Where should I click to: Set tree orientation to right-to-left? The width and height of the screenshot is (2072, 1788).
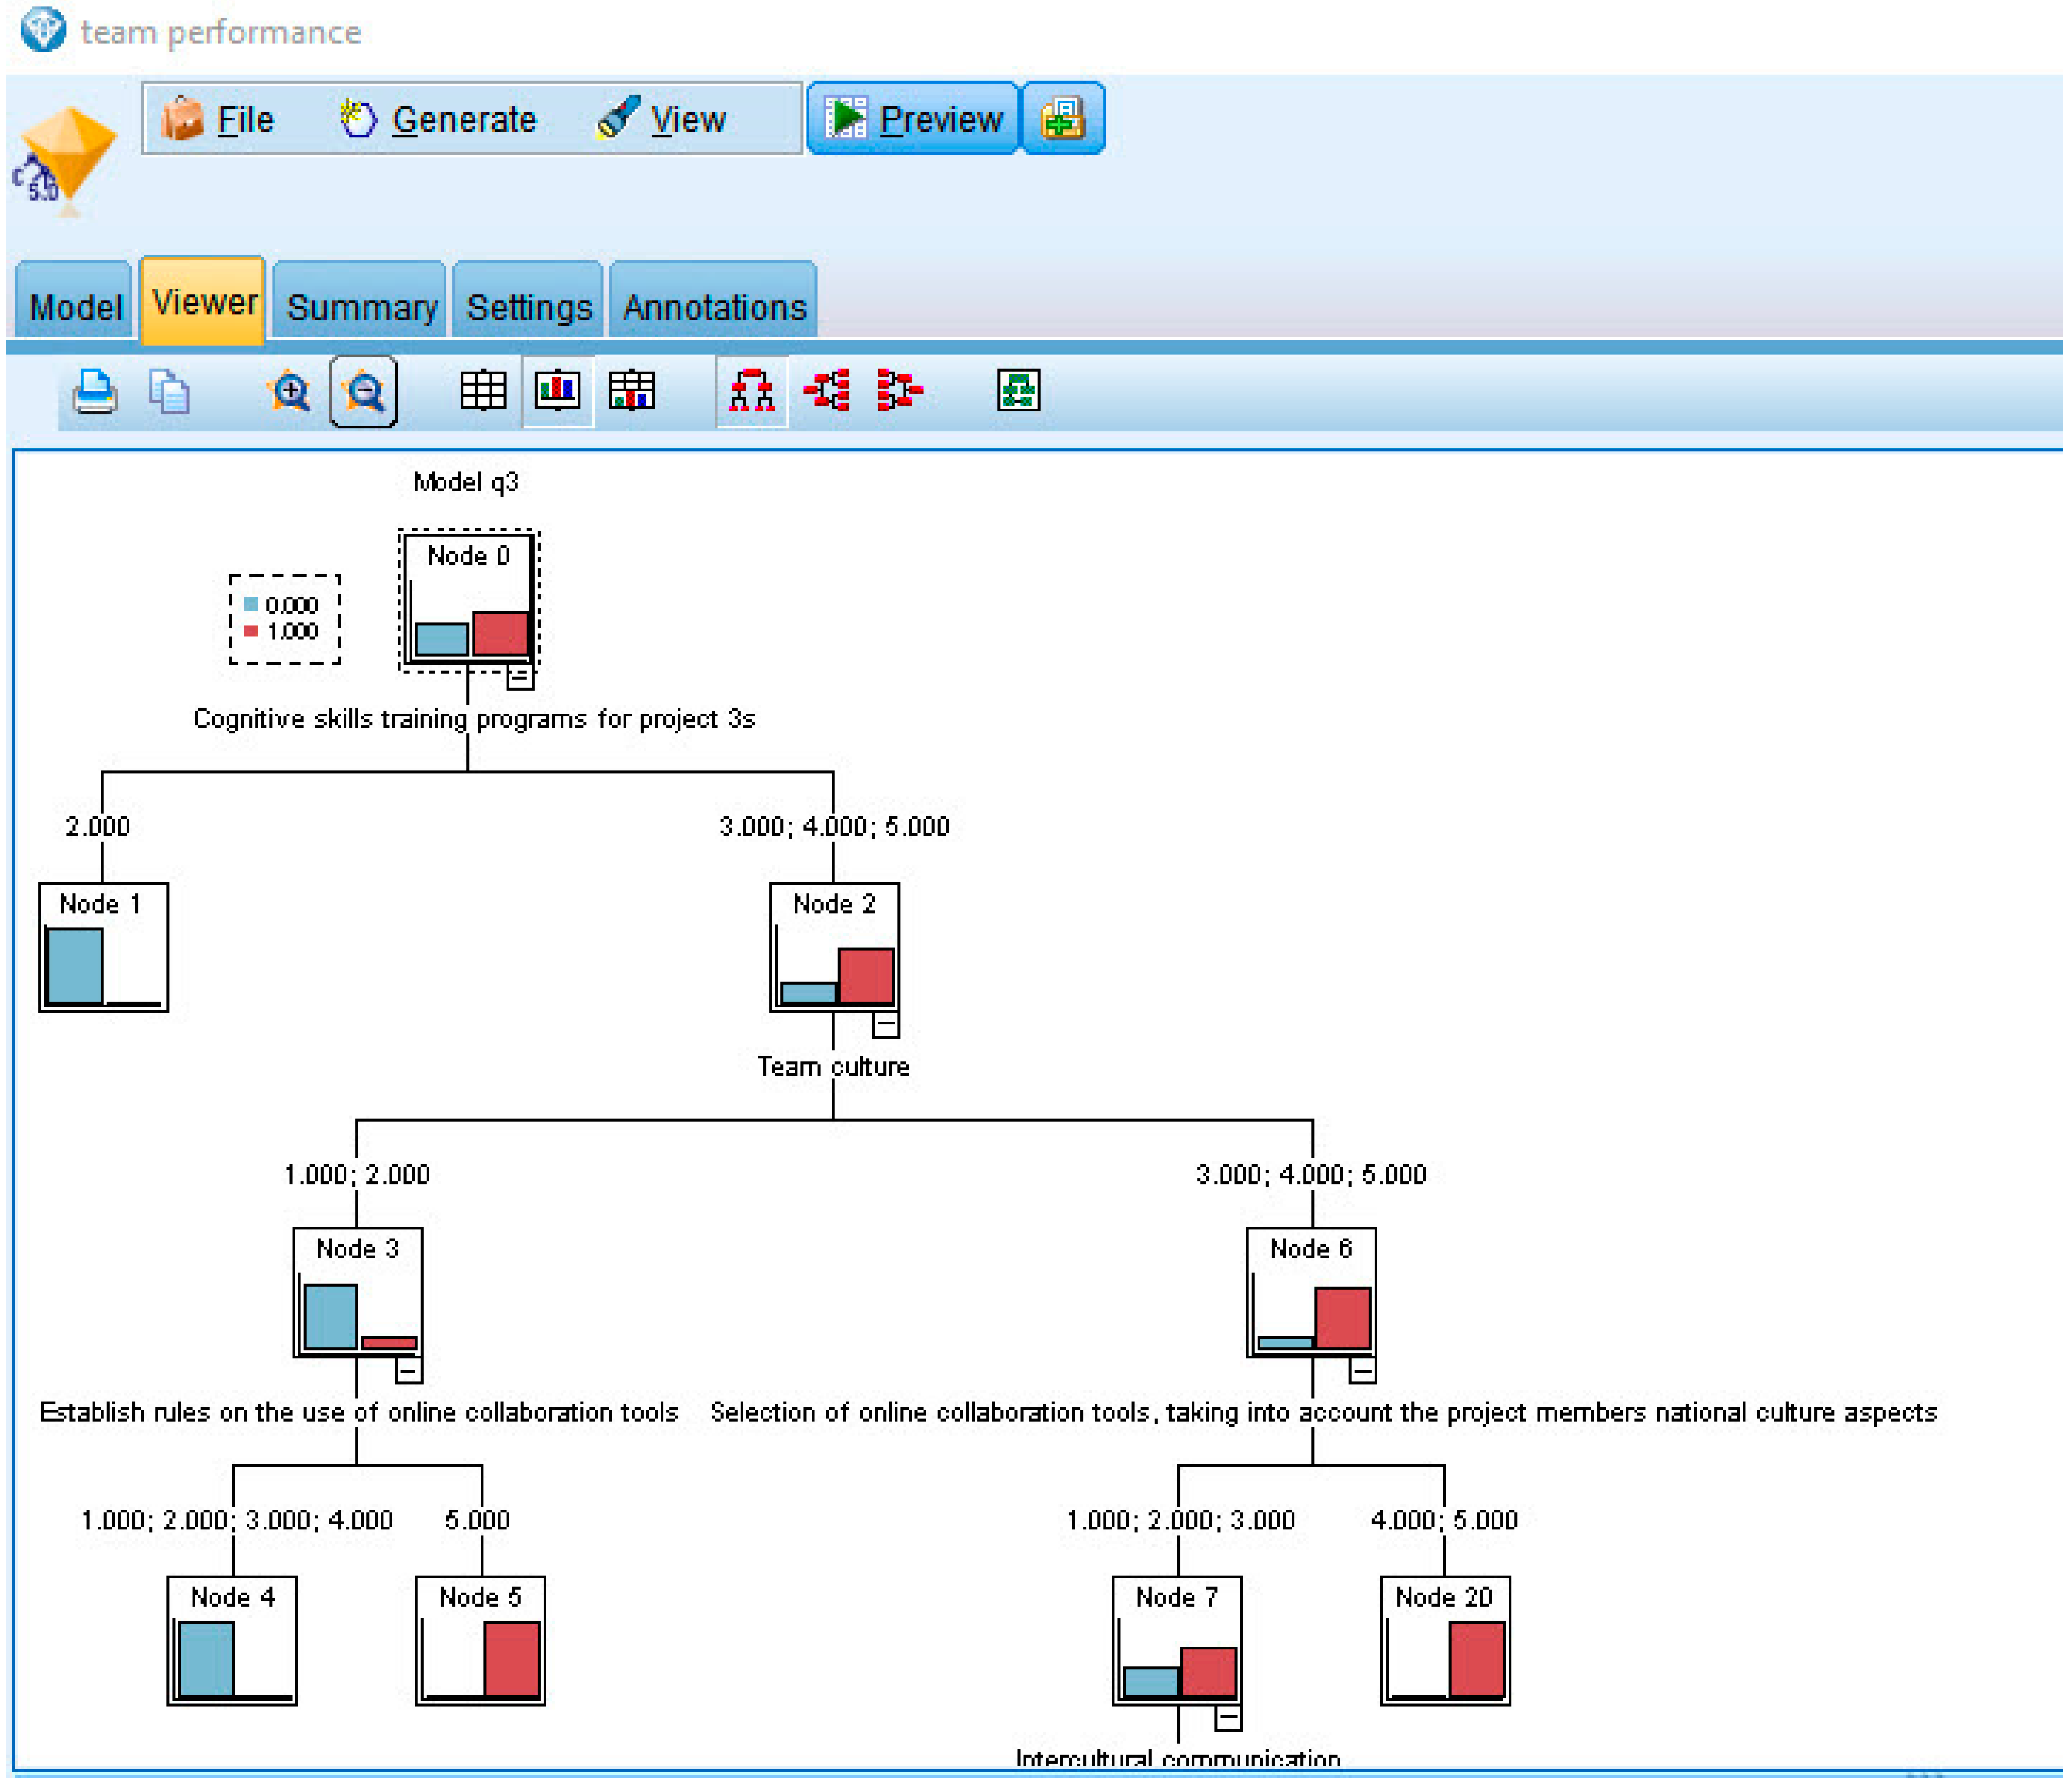pos(899,391)
